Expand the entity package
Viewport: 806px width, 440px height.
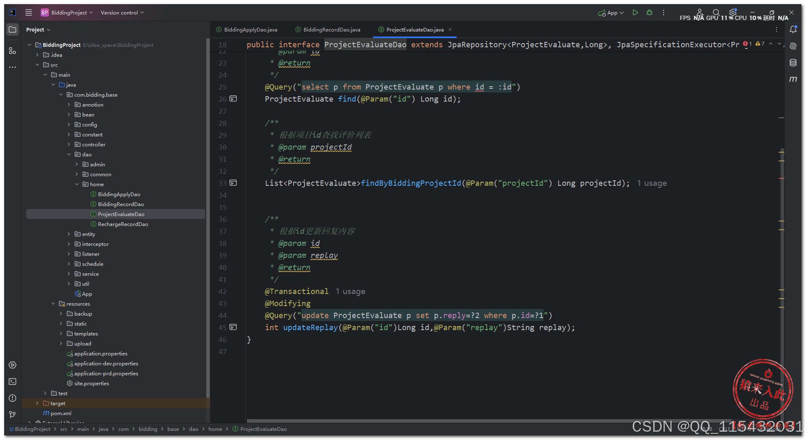[69, 234]
